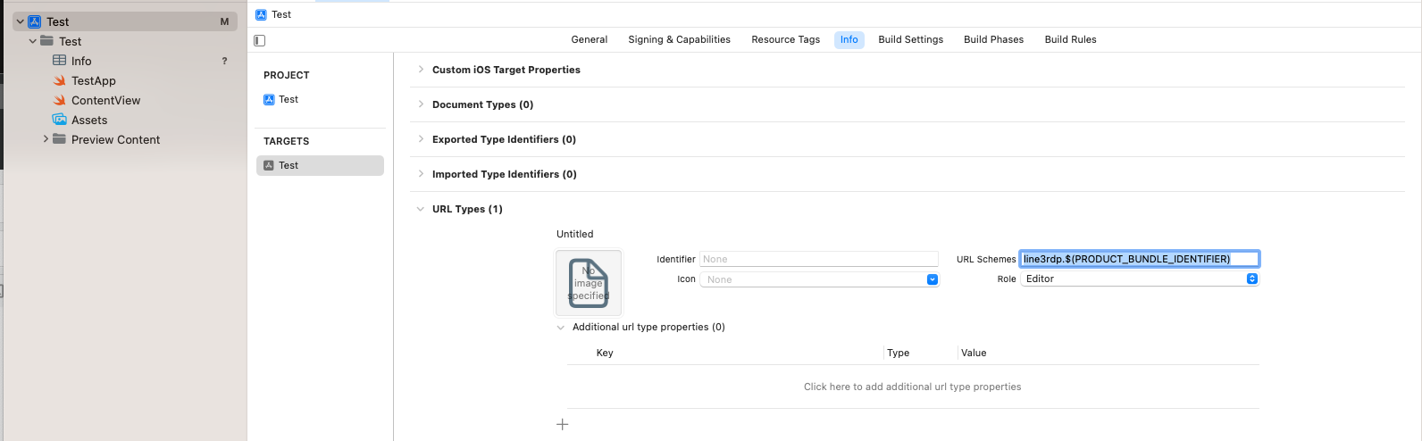Click the TestApp Swift file icon
Screen dimensions: 1422x441
(60, 80)
